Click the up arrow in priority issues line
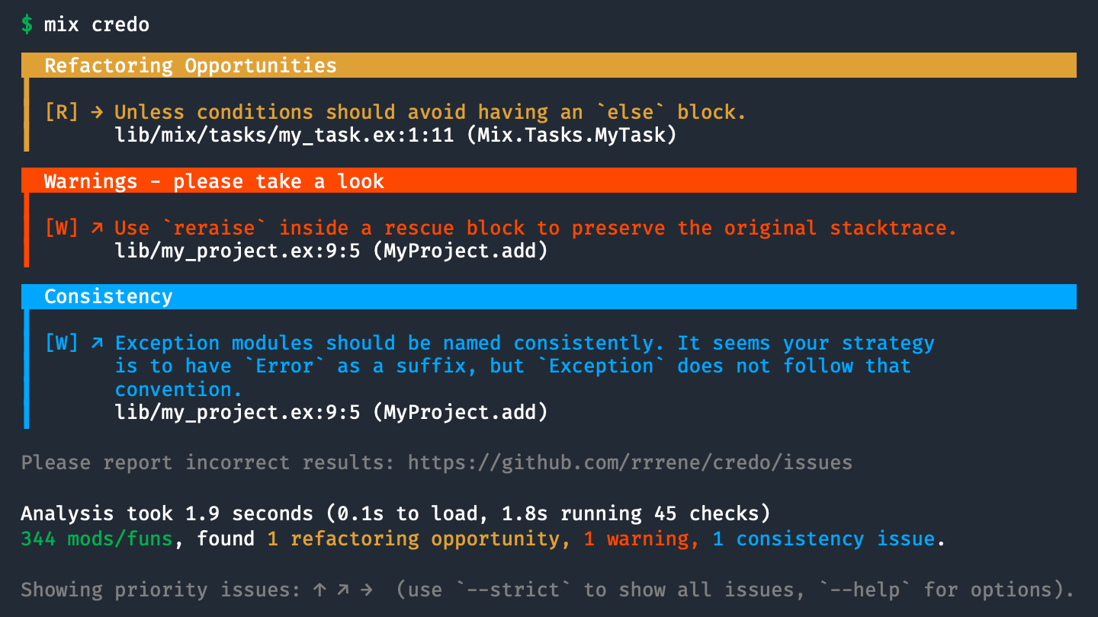 coord(319,590)
